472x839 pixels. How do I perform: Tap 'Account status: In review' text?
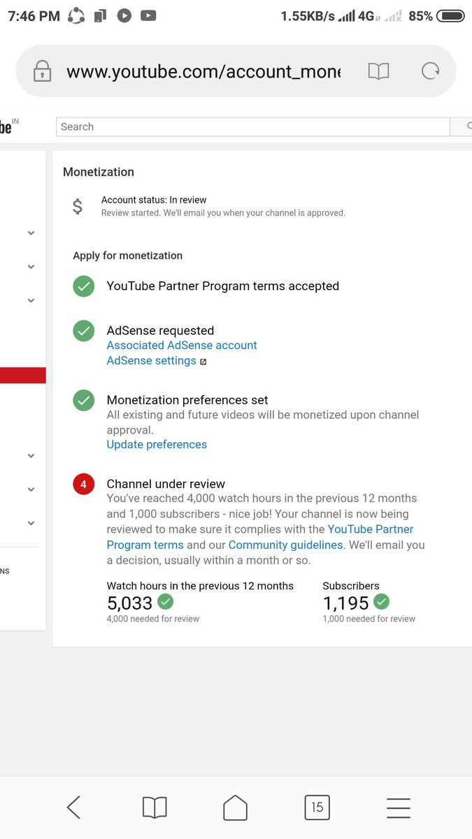click(154, 200)
